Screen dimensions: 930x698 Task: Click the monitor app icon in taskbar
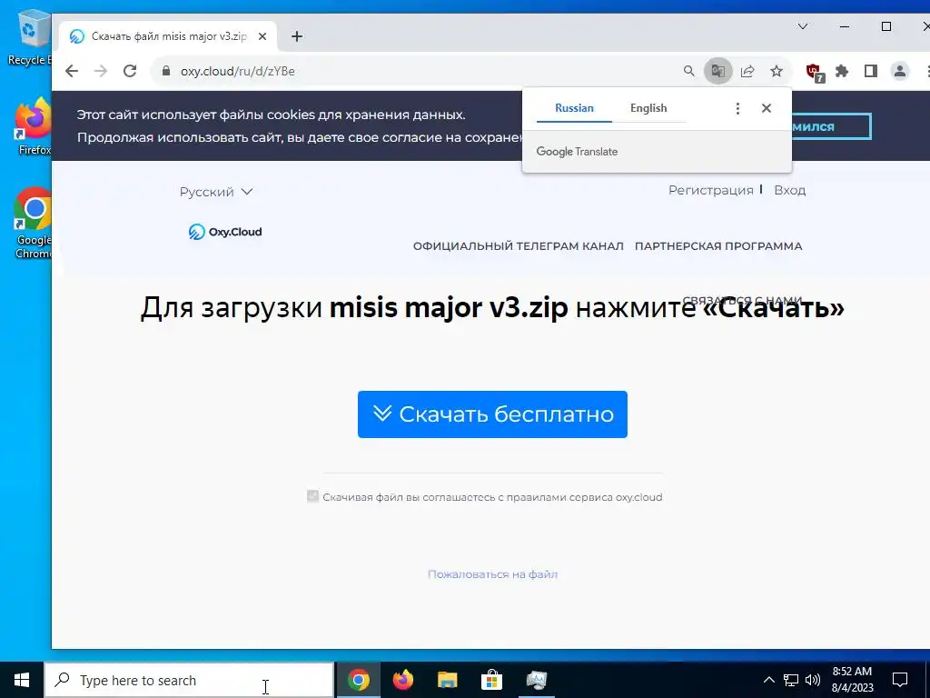536,680
